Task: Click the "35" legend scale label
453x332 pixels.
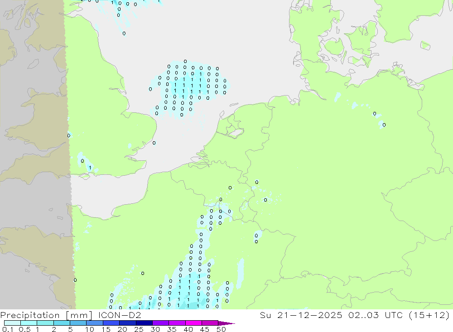Action: (x=172, y=329)
